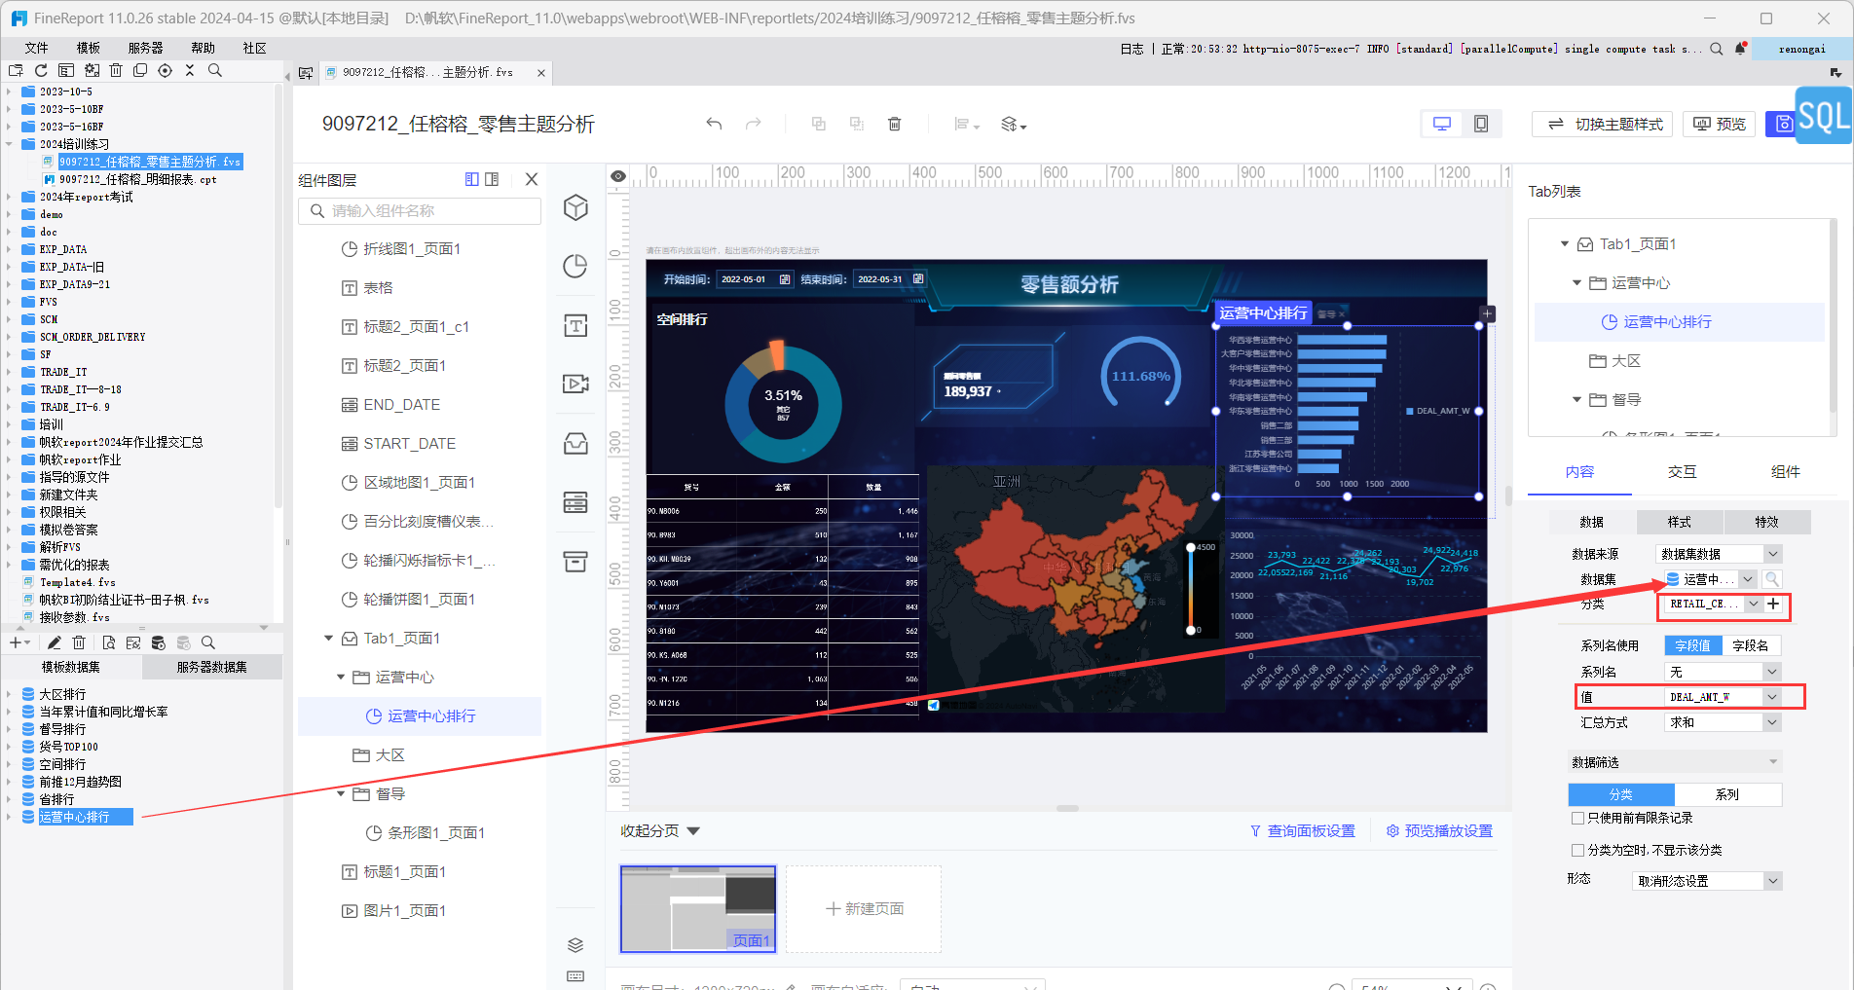This screenshot has width=1854, height=990.
Task: Open layer arrangement dropdown icon in toolbar
Action: (1014, 125)
